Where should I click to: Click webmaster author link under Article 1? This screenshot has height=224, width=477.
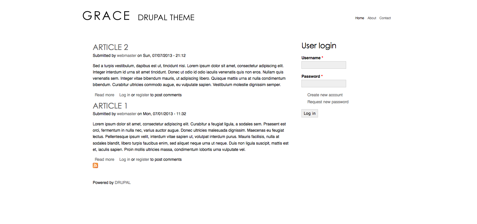click(127, 114)
